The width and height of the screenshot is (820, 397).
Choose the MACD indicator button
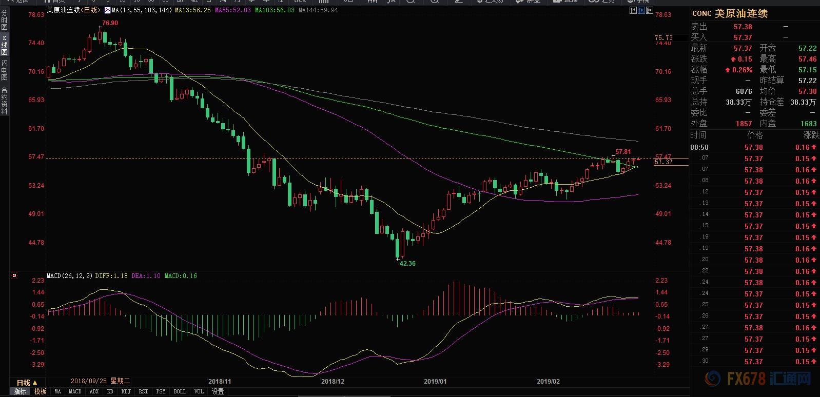click(75, 391)
